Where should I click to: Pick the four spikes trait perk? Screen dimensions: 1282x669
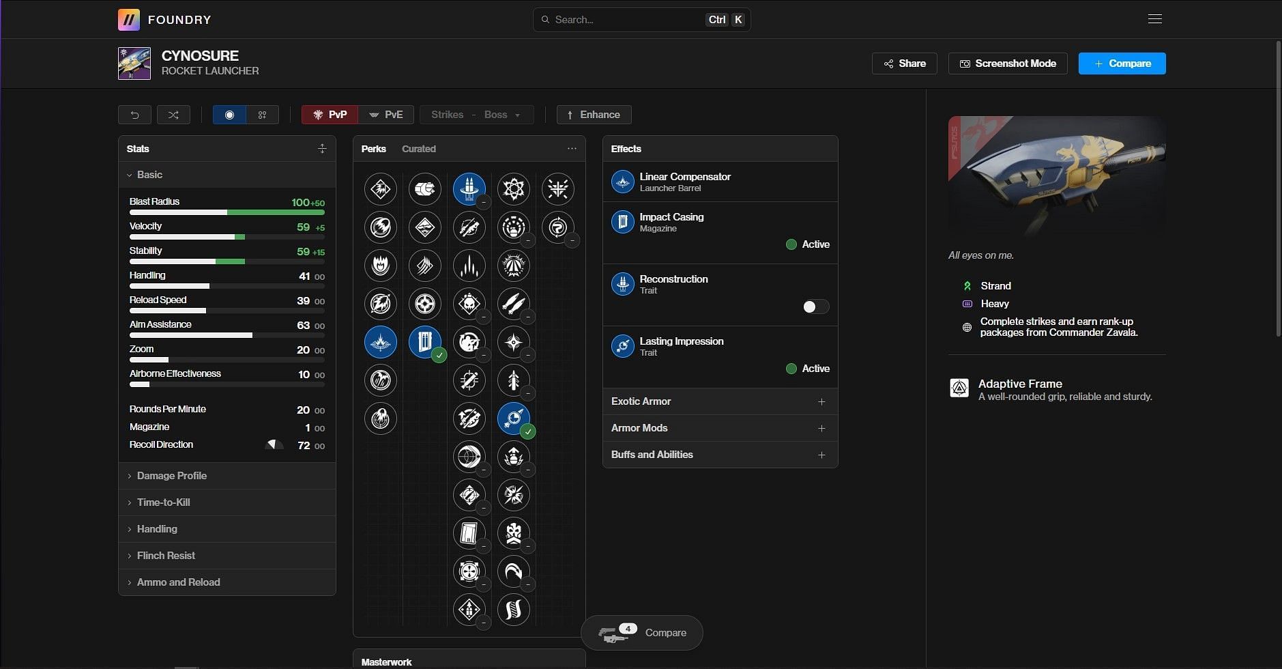click(469, 266)
